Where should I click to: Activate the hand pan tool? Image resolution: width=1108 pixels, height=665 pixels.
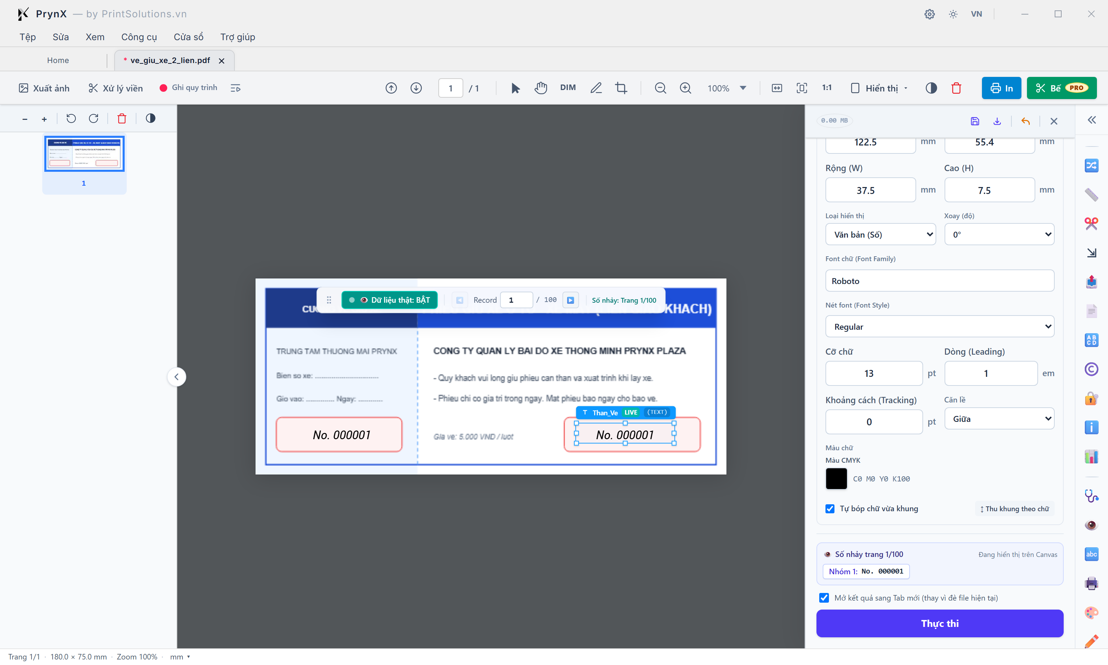540,88
